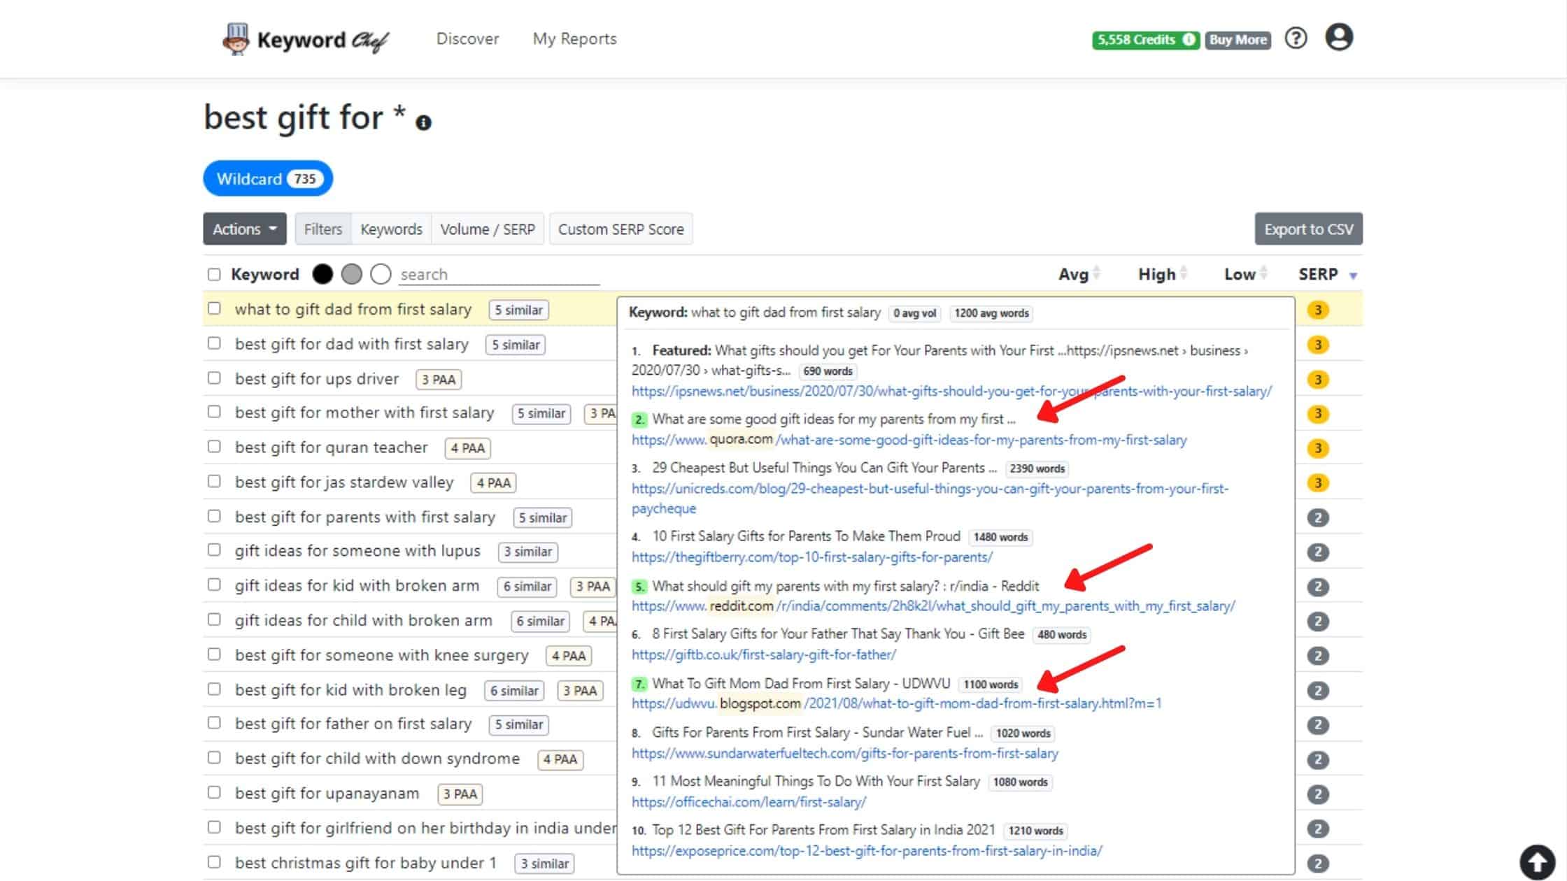
Task: Click the info icon beside report title
Action: [x=423, y=123]
